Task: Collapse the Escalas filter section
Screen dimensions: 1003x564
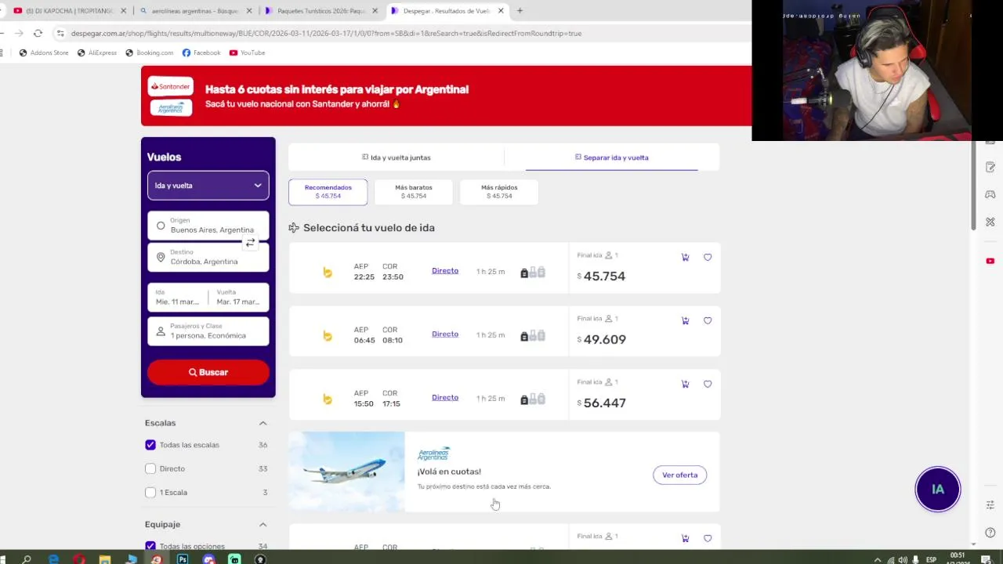Action: pyautogui.click(x=263, y=423)
